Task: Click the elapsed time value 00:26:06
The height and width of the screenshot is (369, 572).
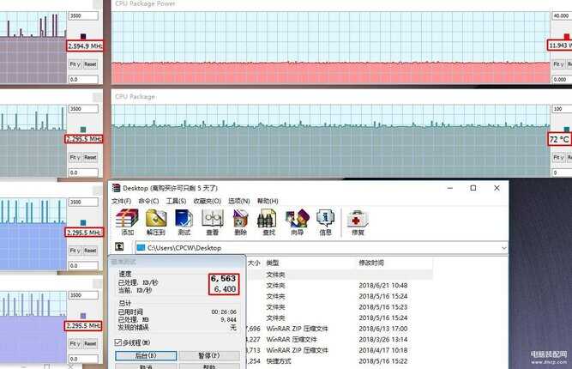Action: (224, 312)
